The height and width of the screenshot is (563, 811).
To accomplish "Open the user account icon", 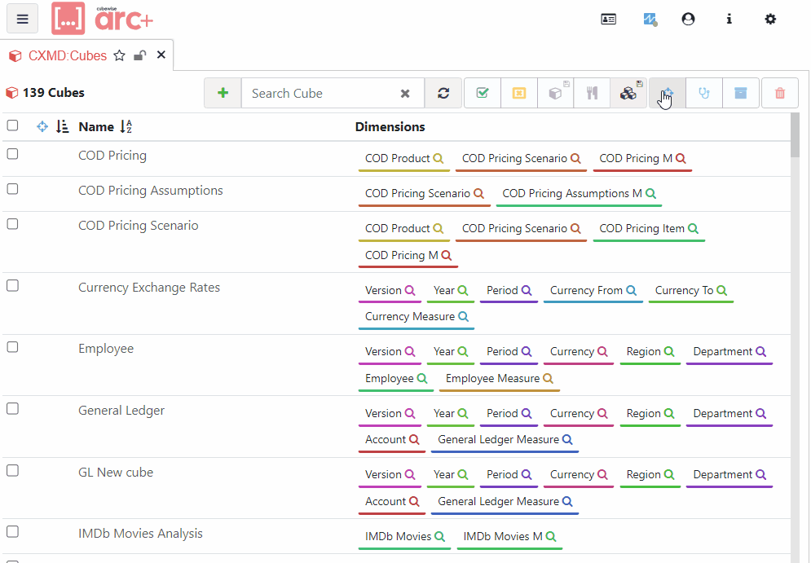I will [x=689, y=19].
